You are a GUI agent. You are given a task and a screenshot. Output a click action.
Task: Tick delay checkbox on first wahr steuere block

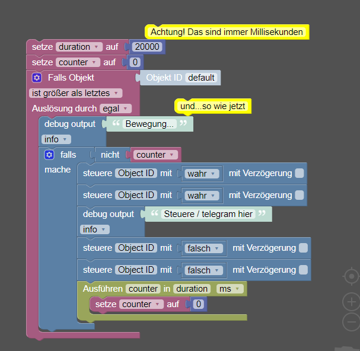click(300, 173)
